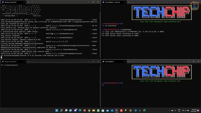The image size is (201, 113).
Task: Open profile dropdown in bottom-right techchip window
Action: point(133,62)
